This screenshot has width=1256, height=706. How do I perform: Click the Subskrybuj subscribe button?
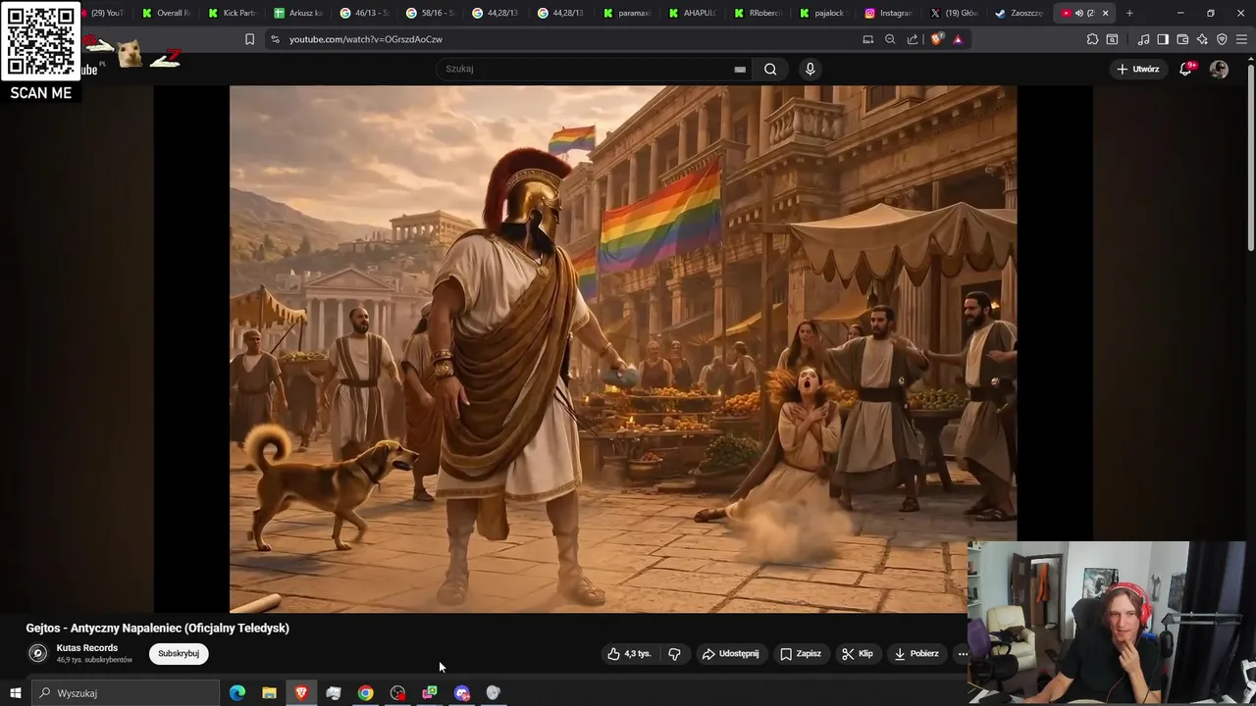pyautogui.click(x=179, y=653)
